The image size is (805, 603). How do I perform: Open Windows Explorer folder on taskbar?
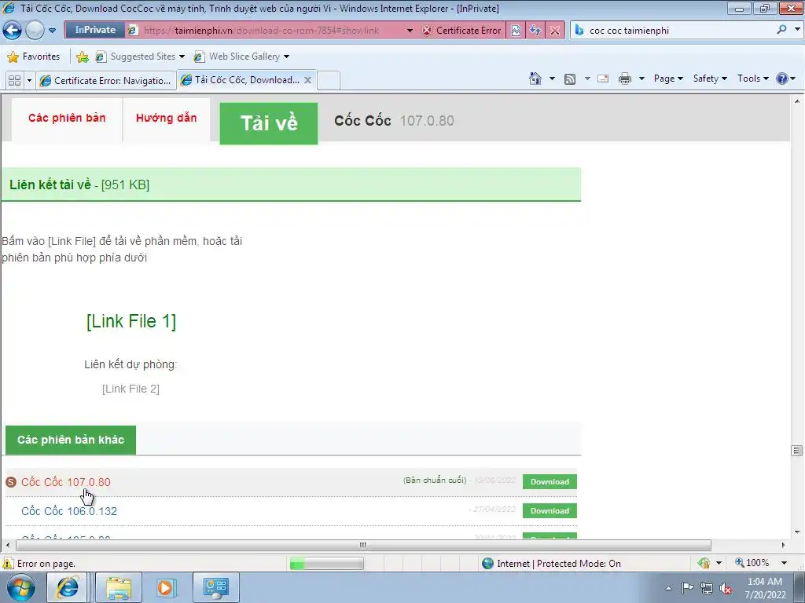119,587
